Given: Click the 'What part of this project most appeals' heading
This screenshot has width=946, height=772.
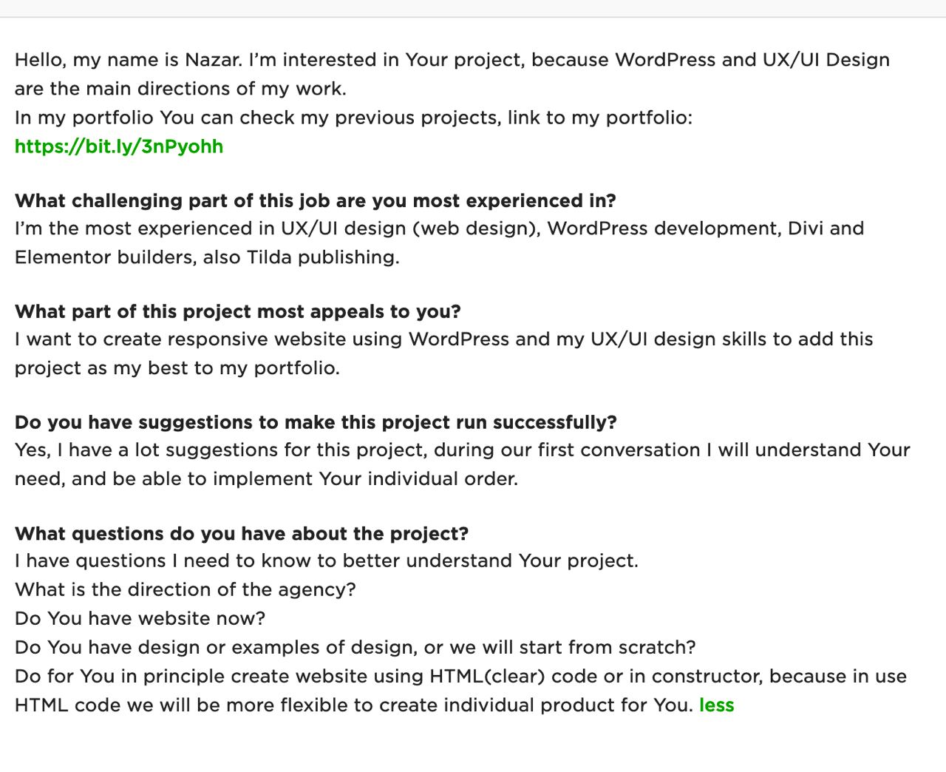Looking at the screenshot, I should tap(238, 311).
